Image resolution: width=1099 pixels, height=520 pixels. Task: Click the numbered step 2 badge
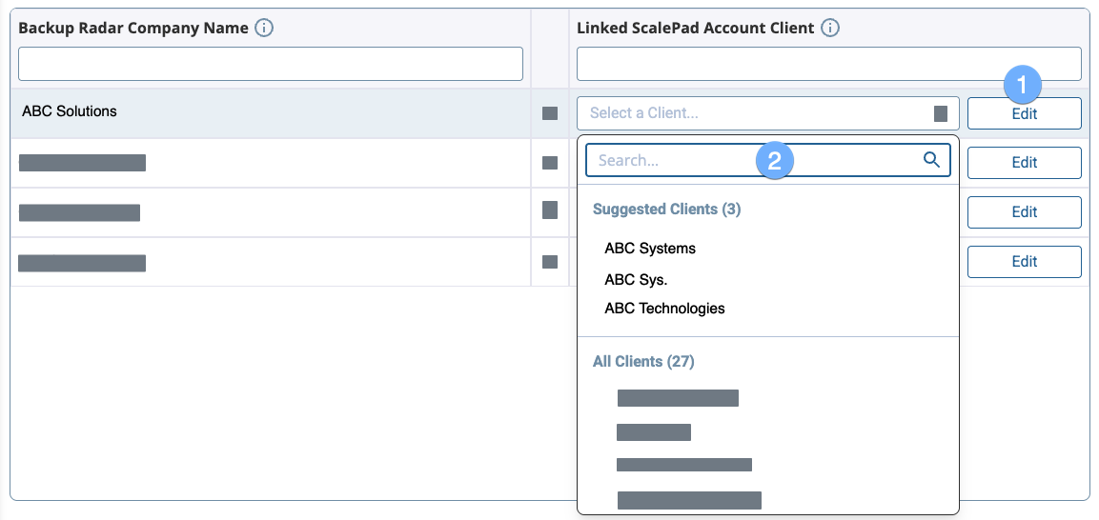click(775, 161)
